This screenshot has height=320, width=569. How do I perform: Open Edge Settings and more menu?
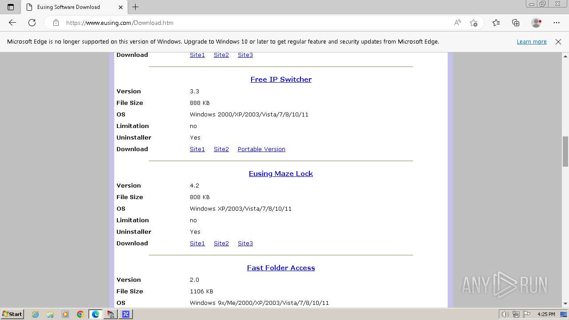pos(557,23)
